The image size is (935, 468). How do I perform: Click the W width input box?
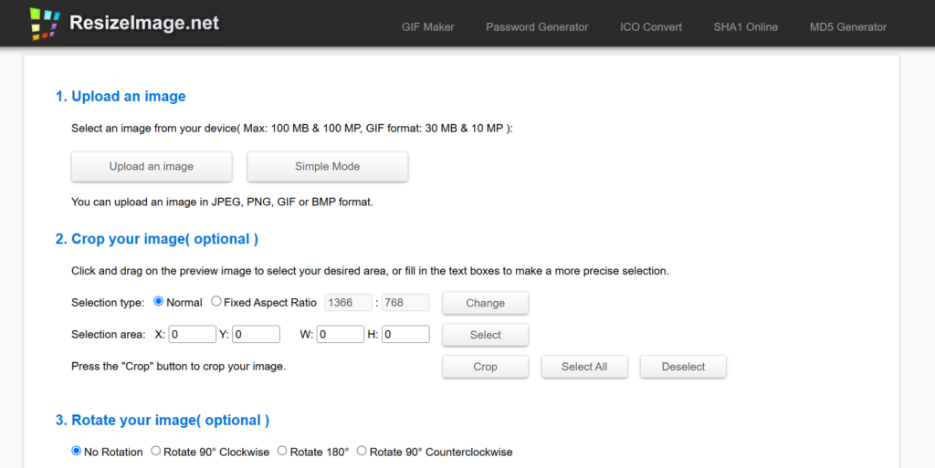(x=340, y=334)
